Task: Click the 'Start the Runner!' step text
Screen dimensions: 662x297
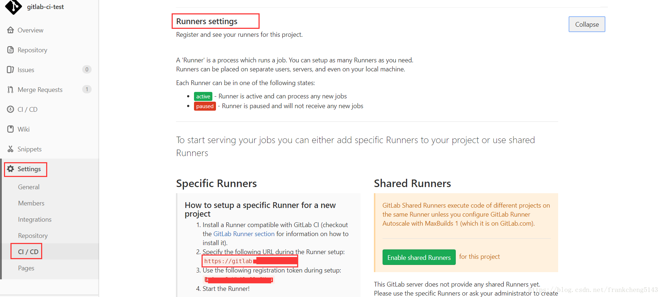Action: click(x=226, y=289)
